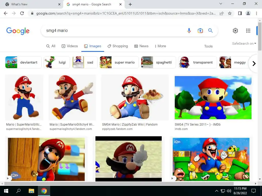
Task: Open Google quick settings gear
Action: (x=235, y=31)
